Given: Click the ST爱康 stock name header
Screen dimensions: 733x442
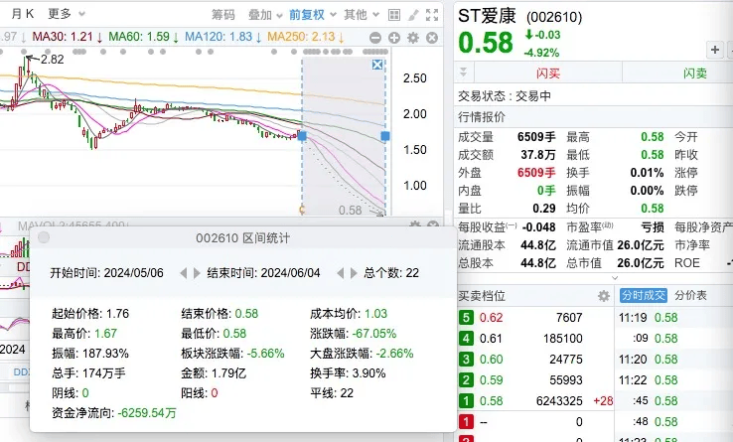Looking at the screenshot, I should tap(487, 16).
